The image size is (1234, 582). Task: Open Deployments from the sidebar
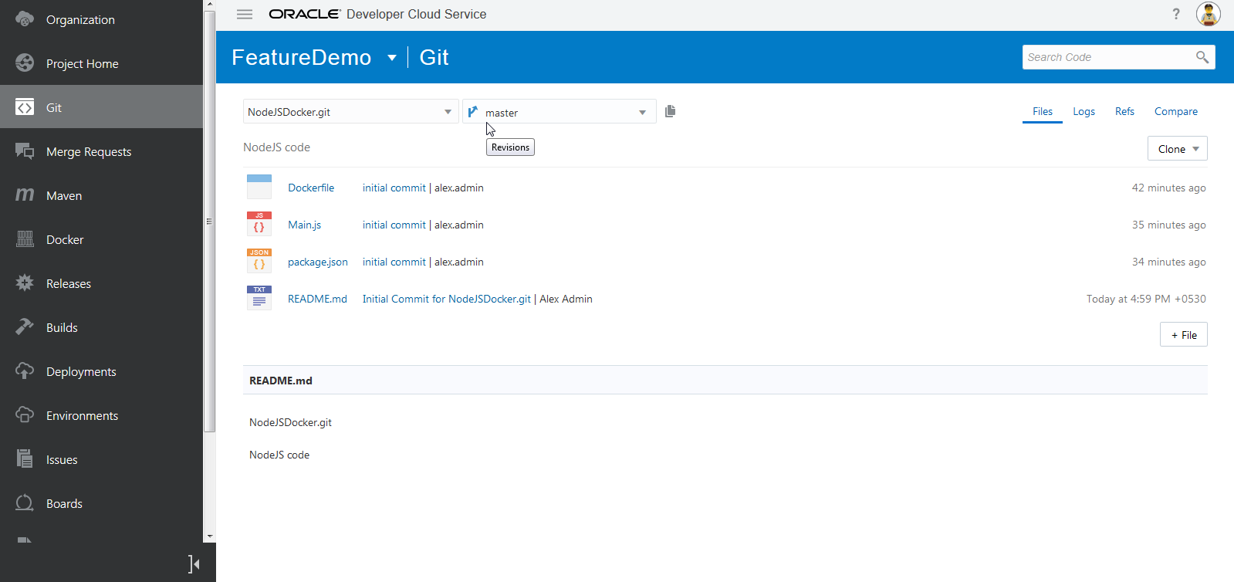coord(81,371)
